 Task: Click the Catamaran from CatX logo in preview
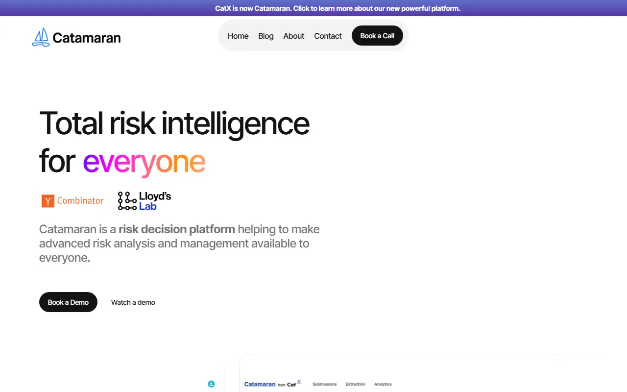[x=272, y=384]
